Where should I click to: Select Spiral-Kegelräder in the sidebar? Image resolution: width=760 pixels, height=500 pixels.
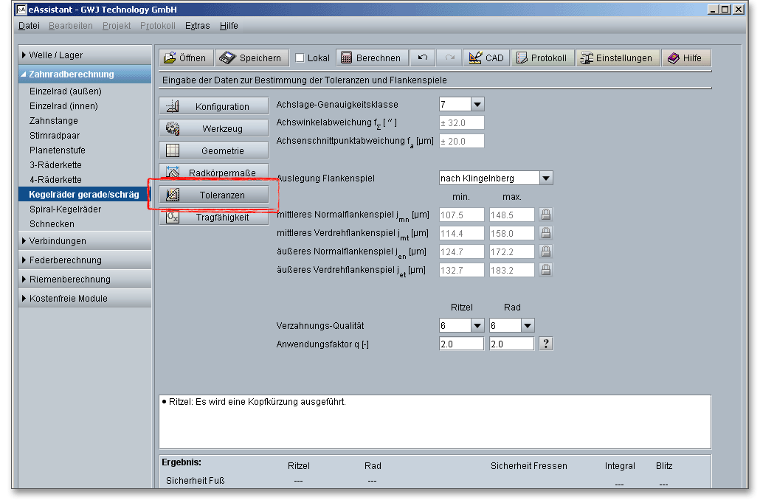click(x=65, y=209)
